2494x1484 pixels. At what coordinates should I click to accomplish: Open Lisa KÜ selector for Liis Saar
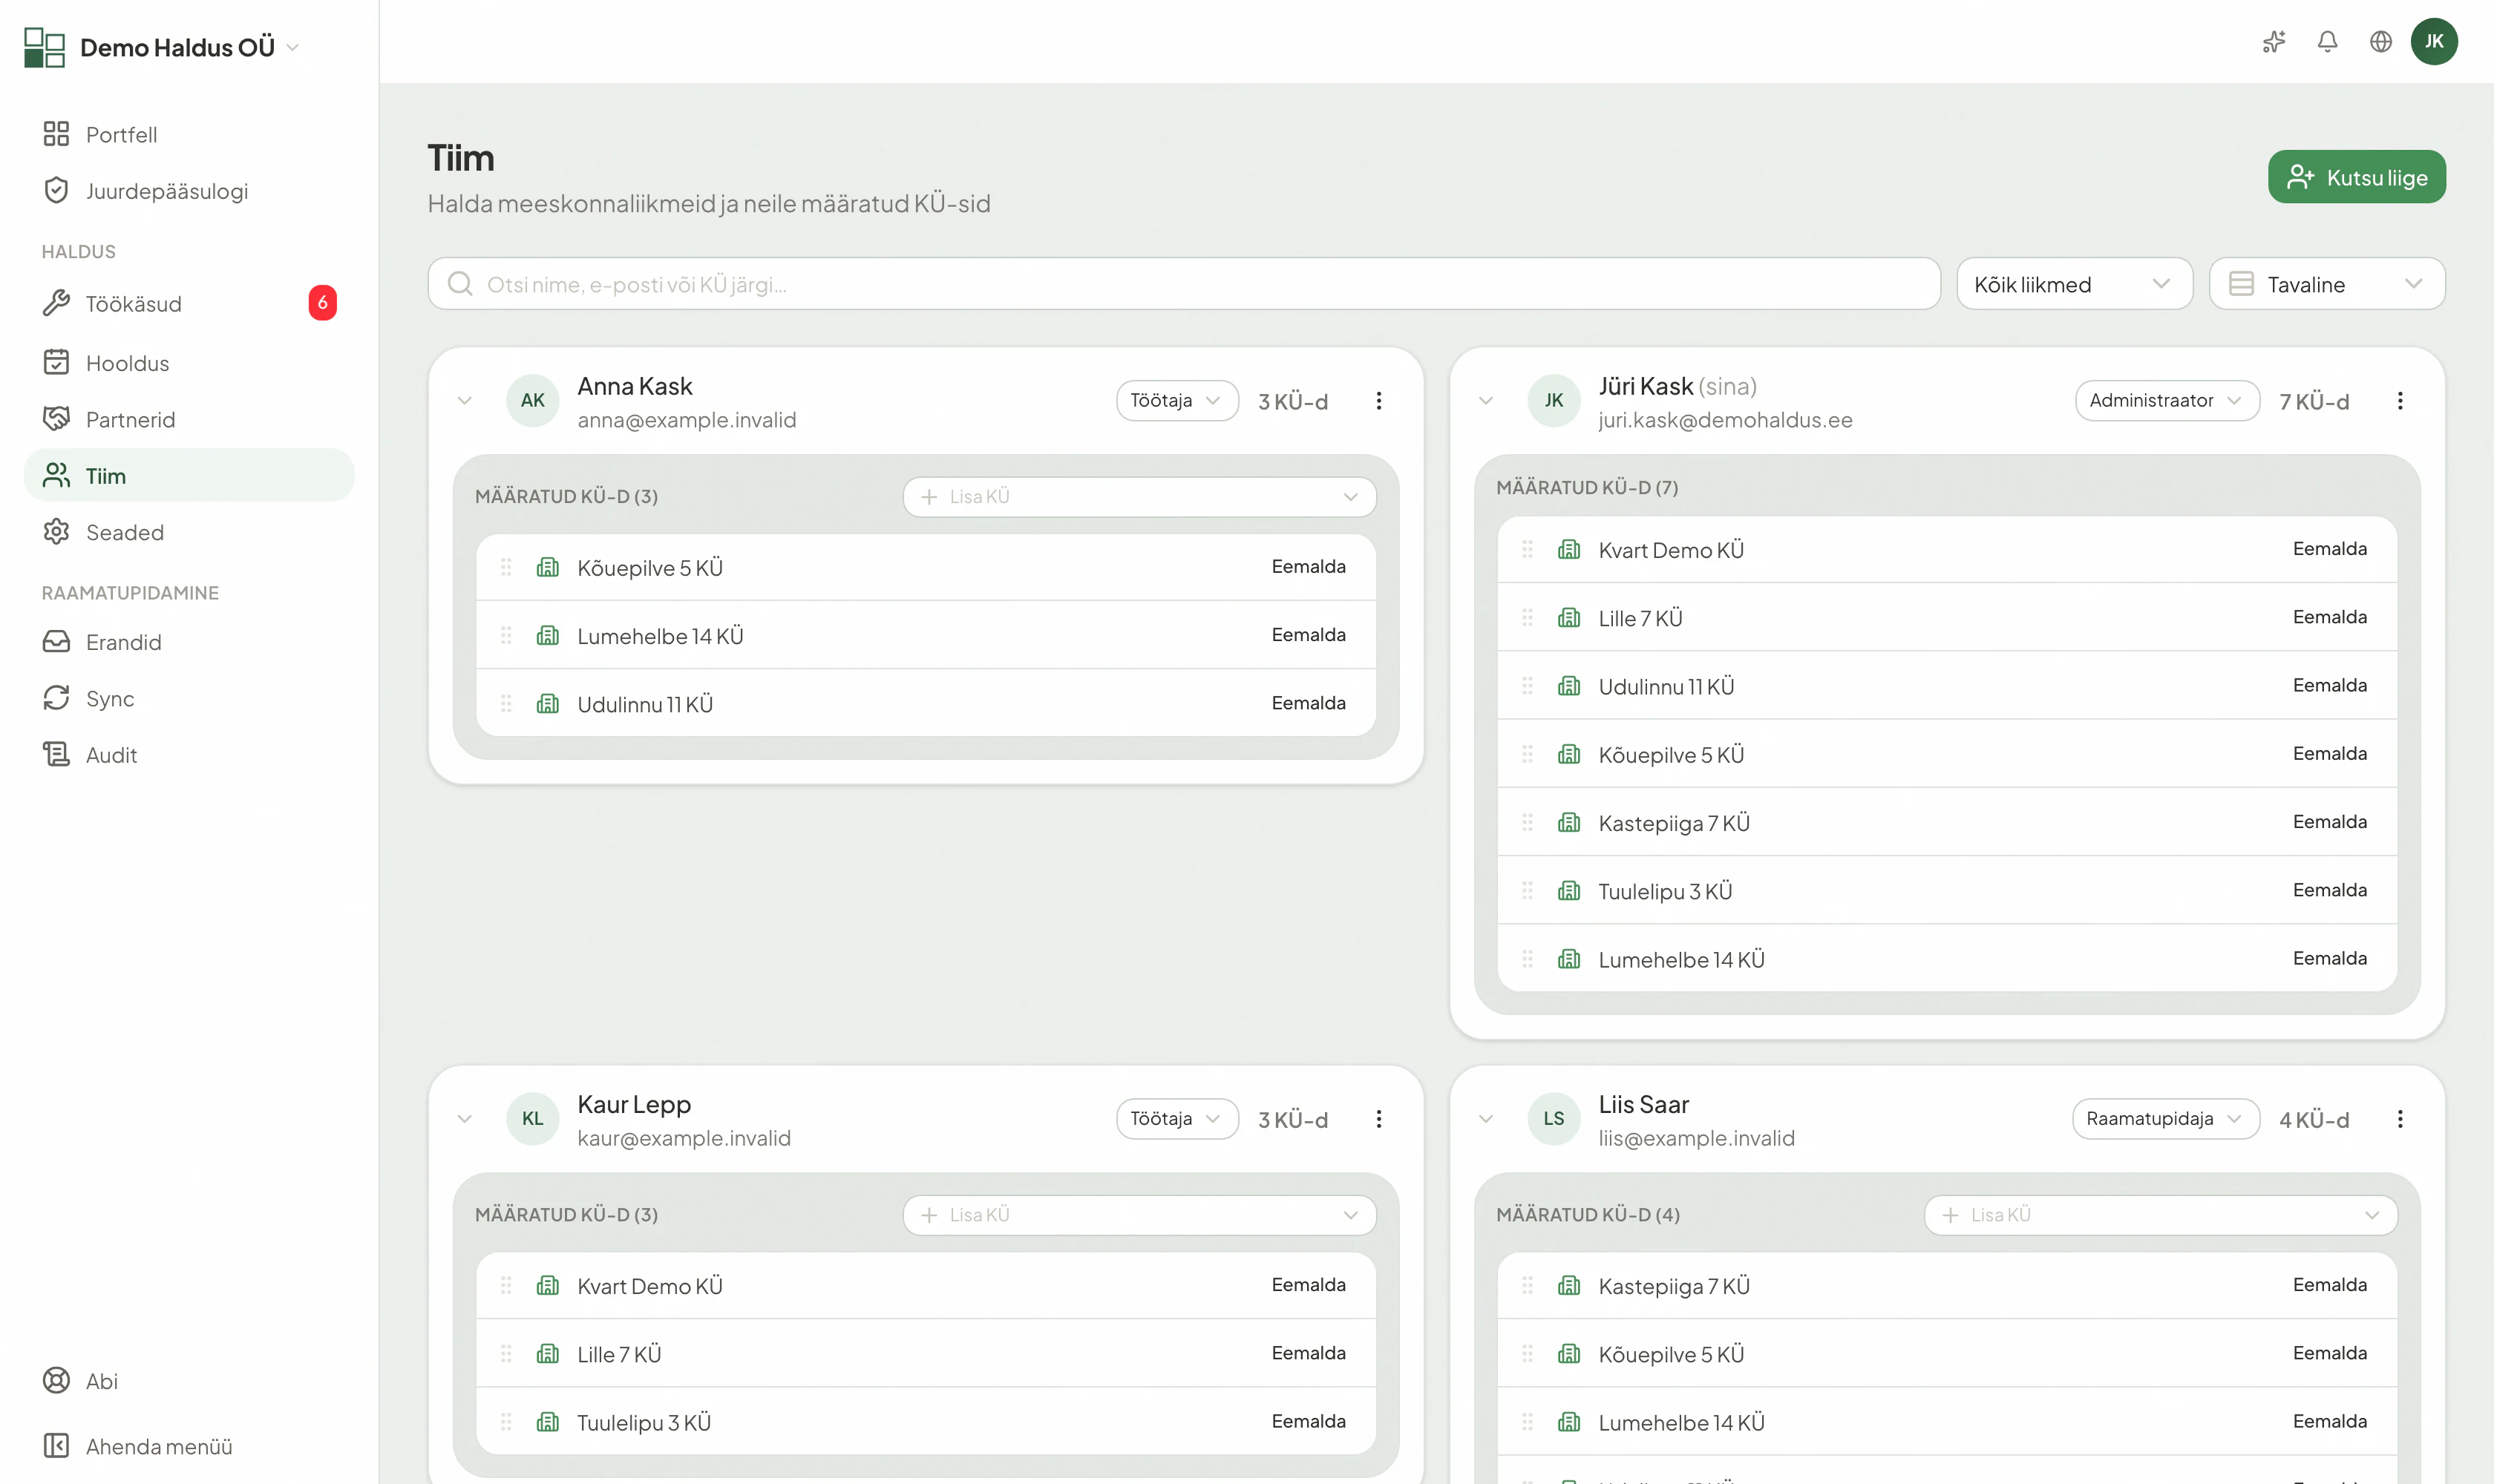coord(2160,1214)
